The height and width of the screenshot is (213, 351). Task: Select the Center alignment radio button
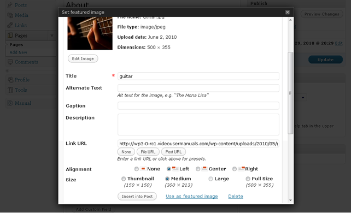pyautogui.click(x=198, y=169)
